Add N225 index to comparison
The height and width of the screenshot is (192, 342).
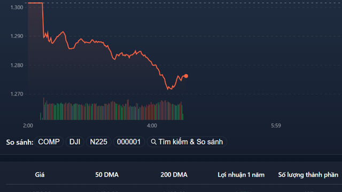(x=98, y=142)
